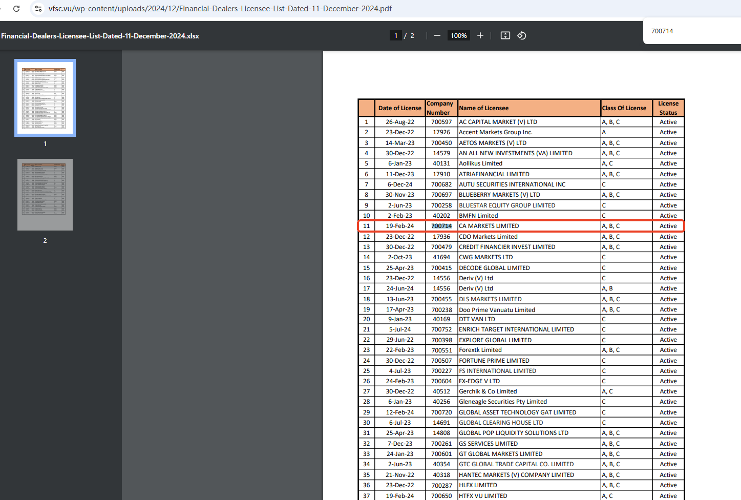
Task: Focus the find box containing 700714
Action: pyautogui.click(x=686, y=31)
